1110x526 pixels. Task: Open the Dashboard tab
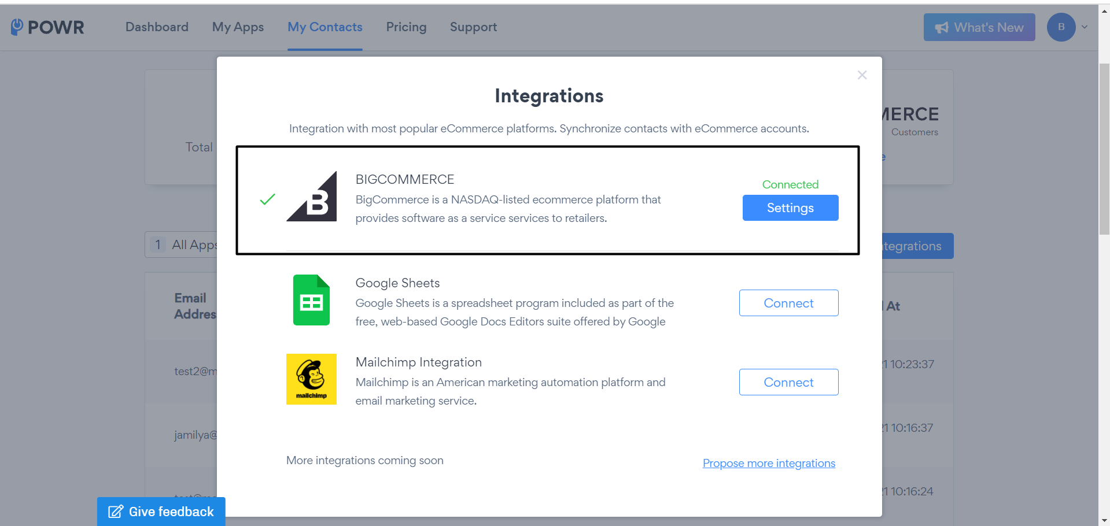157,27
